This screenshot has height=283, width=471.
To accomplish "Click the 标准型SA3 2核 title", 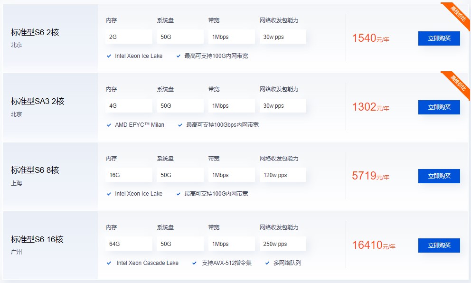I will 38,101.
